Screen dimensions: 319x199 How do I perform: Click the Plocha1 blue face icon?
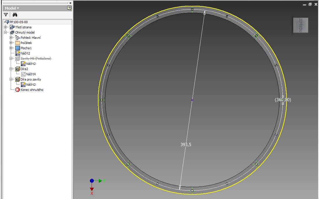(x=17, y=48)
